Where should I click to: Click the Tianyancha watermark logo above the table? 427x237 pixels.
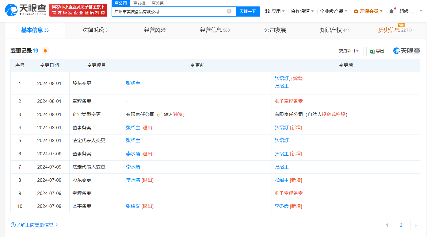(406, 51)
